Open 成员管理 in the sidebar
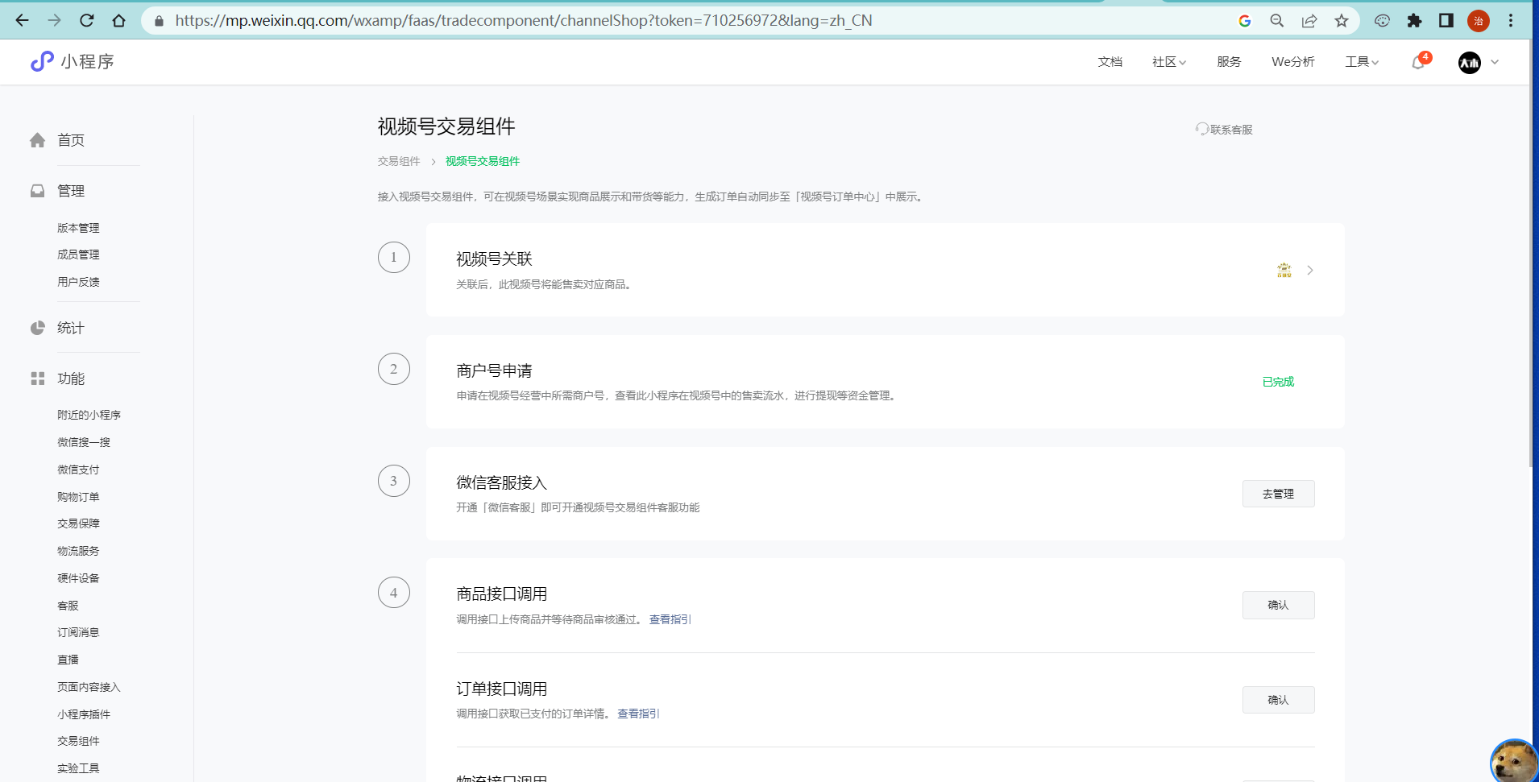 [78, 254]
